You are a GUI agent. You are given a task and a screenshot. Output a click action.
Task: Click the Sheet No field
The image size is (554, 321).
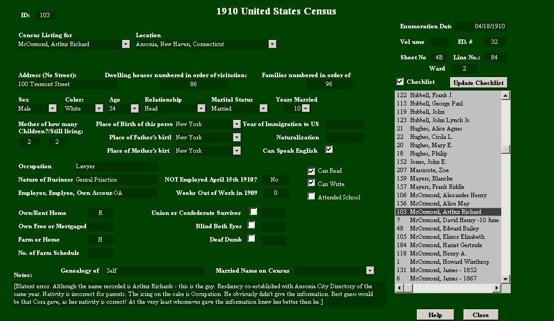pyautogui.click(x=439, y=58)
